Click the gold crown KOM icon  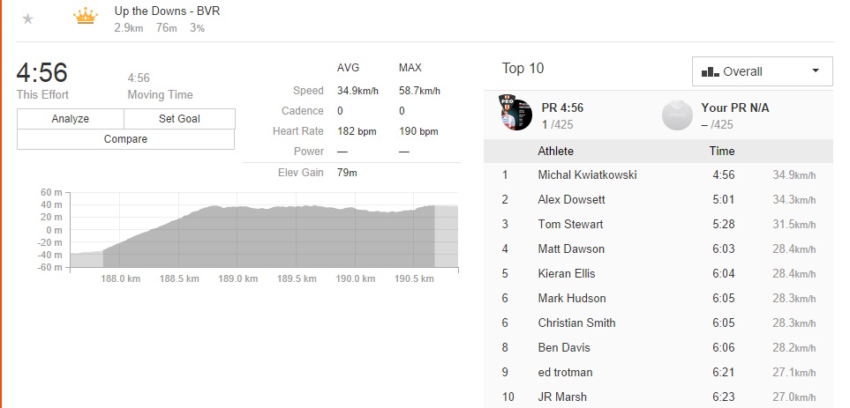[86, 17]
